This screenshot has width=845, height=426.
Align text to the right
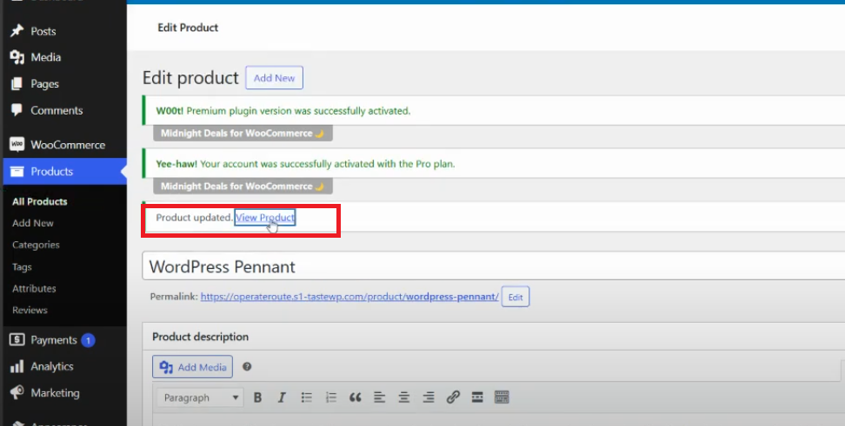[428, 397]
